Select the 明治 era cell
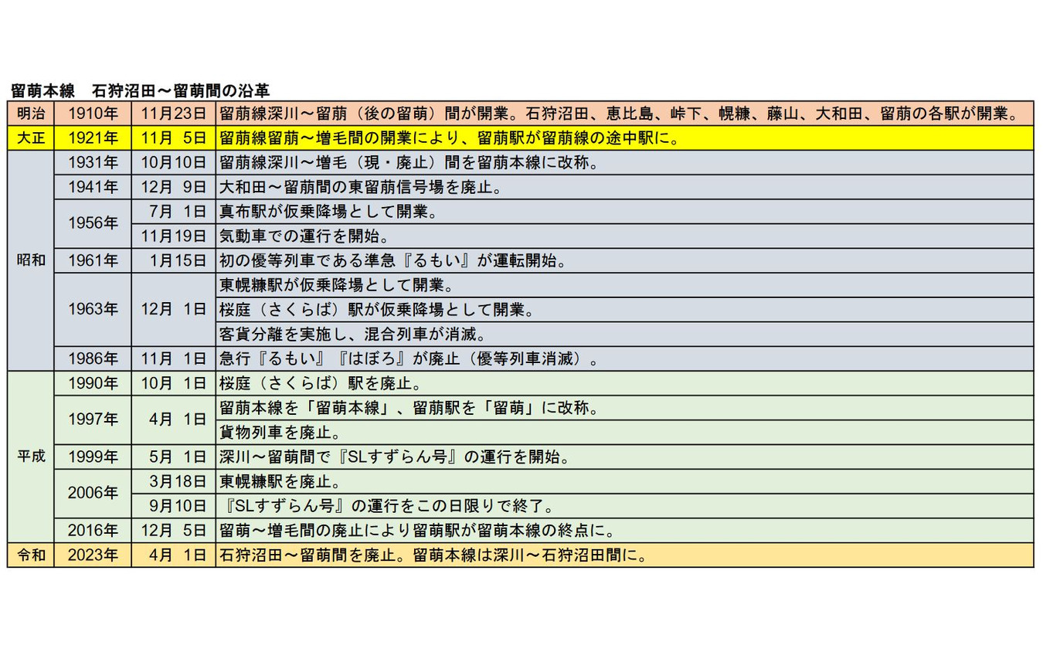The width and height of the screenshot is (1043, 652). click(31, 113)
